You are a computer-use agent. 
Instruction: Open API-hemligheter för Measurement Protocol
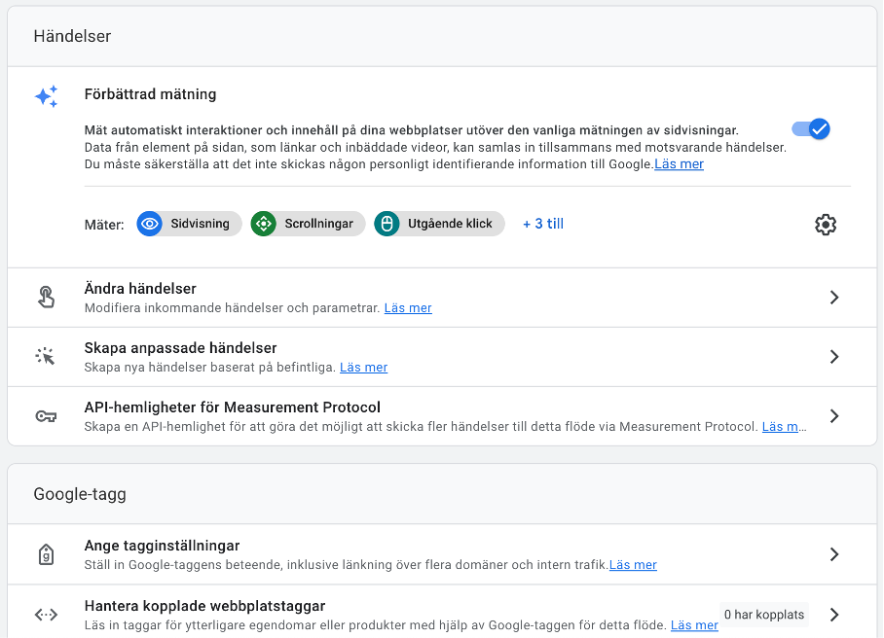tap(442, 416)
